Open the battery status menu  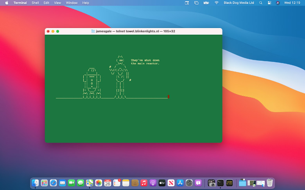click(x=206, y=3)
